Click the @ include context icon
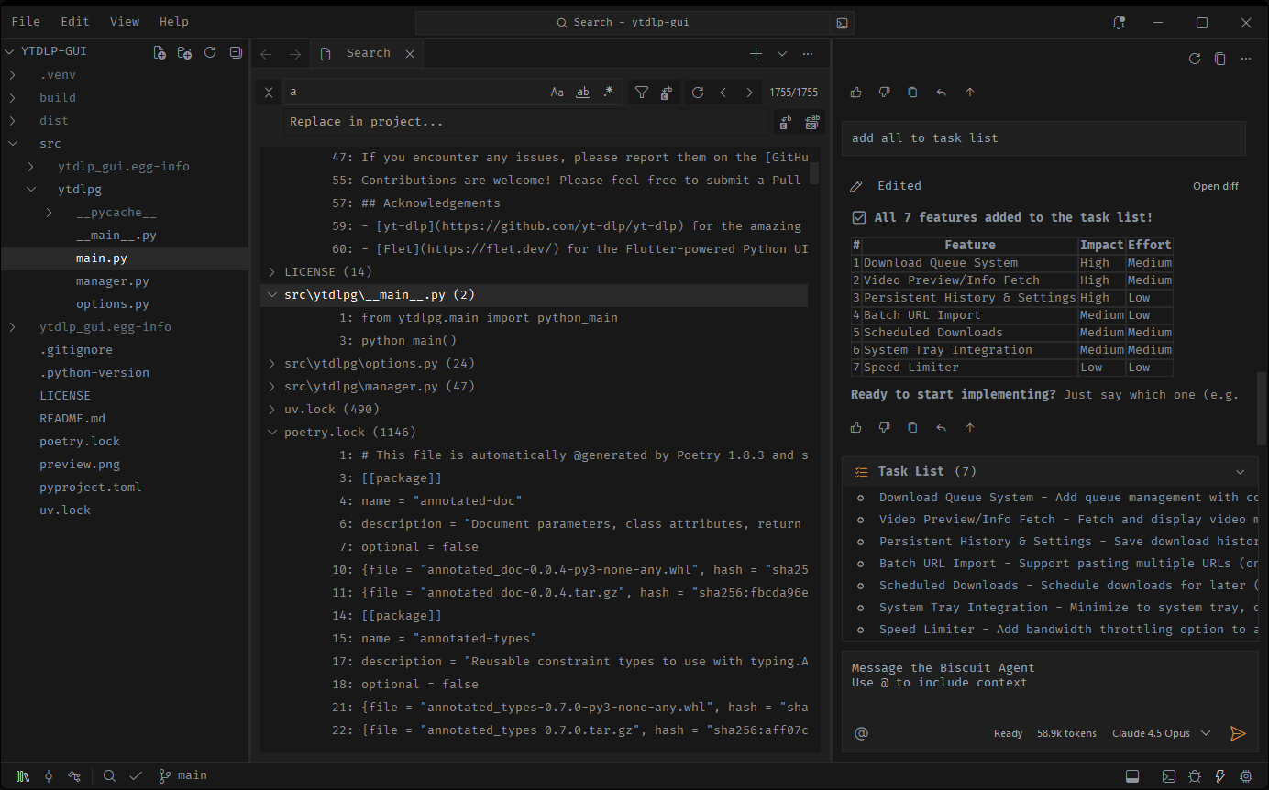 861,733
